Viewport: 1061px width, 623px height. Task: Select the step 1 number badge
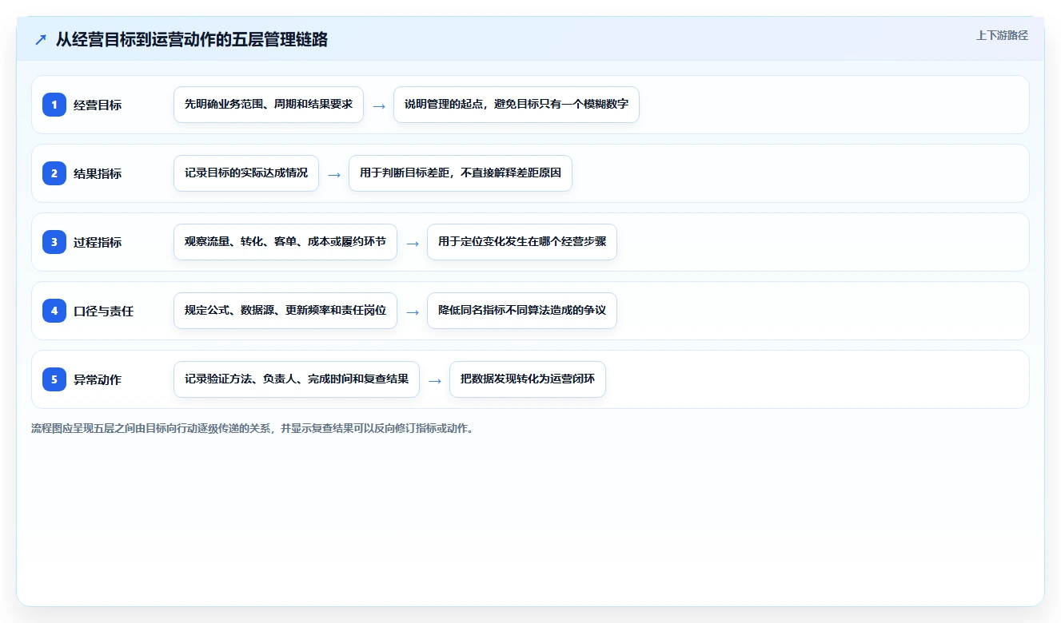pos(54,105)
